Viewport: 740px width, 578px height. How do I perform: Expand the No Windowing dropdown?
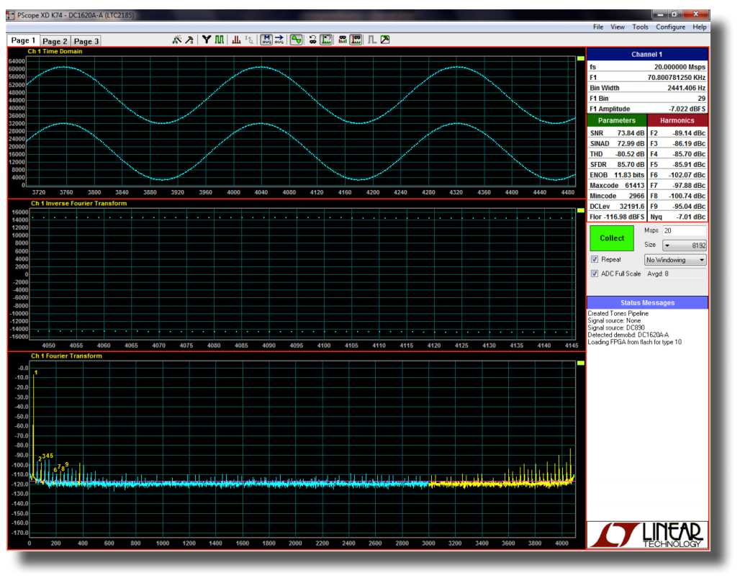tap(674, 259)
